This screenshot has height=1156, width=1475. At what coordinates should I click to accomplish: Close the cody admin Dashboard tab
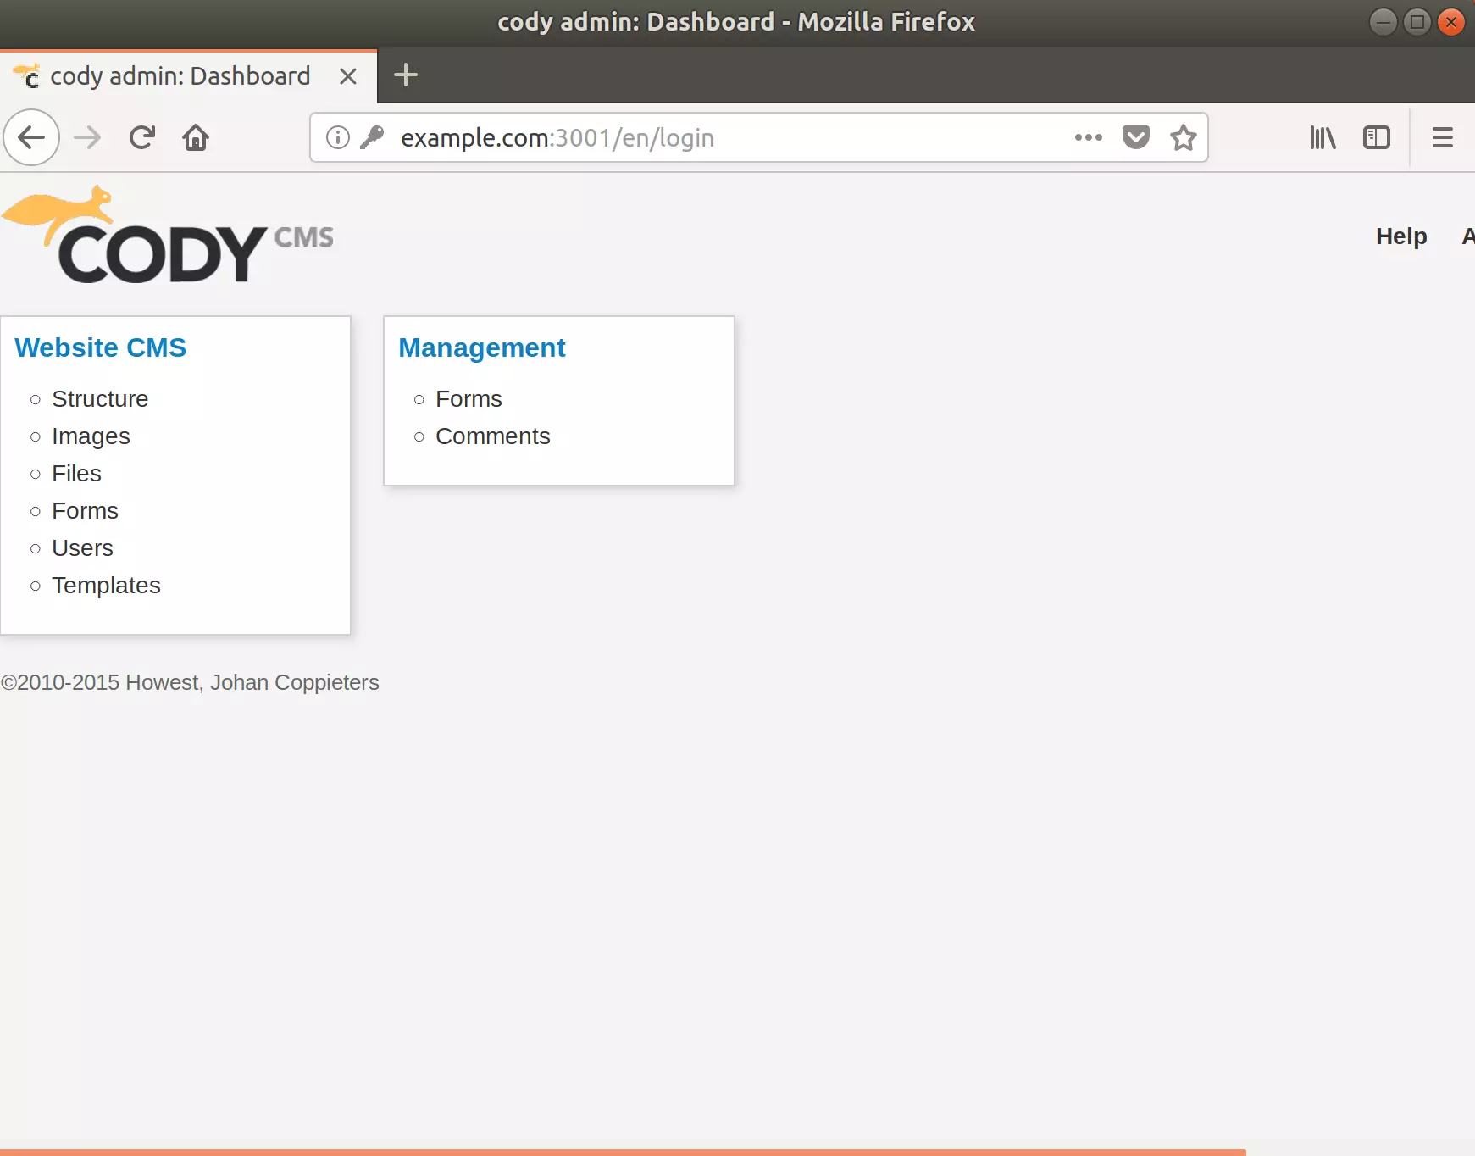347,76
